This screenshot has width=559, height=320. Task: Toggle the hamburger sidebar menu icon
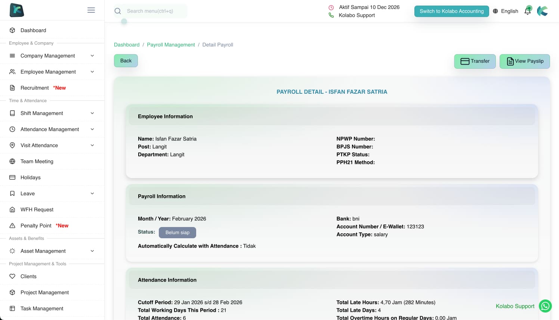point(91,10)
